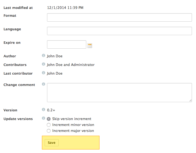
Task: Select Skip version increment option
Action: (49, 119)
